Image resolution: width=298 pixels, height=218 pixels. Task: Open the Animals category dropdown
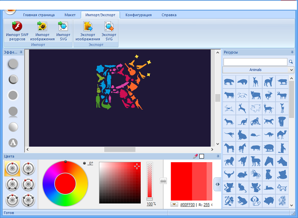291,70
